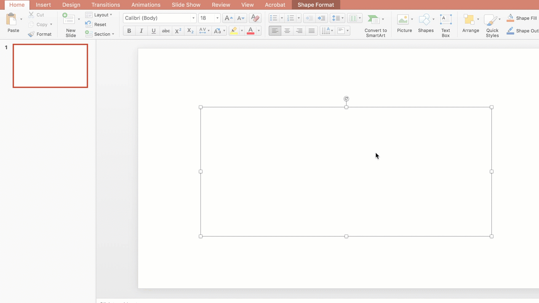Center align the paragraph text
This screenshot has height=303, width=539.
coord(287,30)
